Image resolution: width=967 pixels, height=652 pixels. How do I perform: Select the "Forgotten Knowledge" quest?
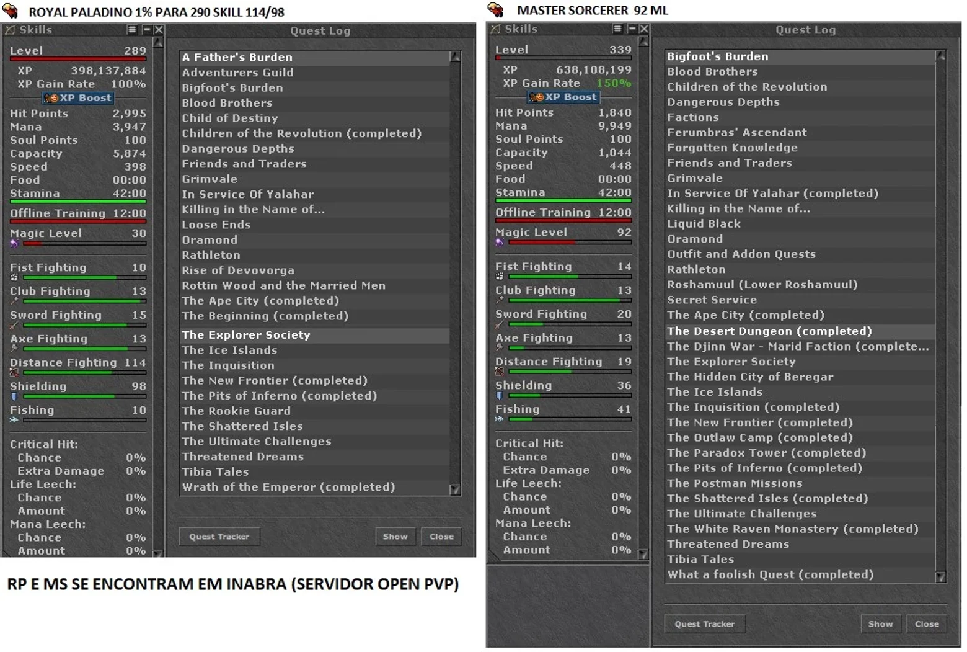(x=800, y=148)
